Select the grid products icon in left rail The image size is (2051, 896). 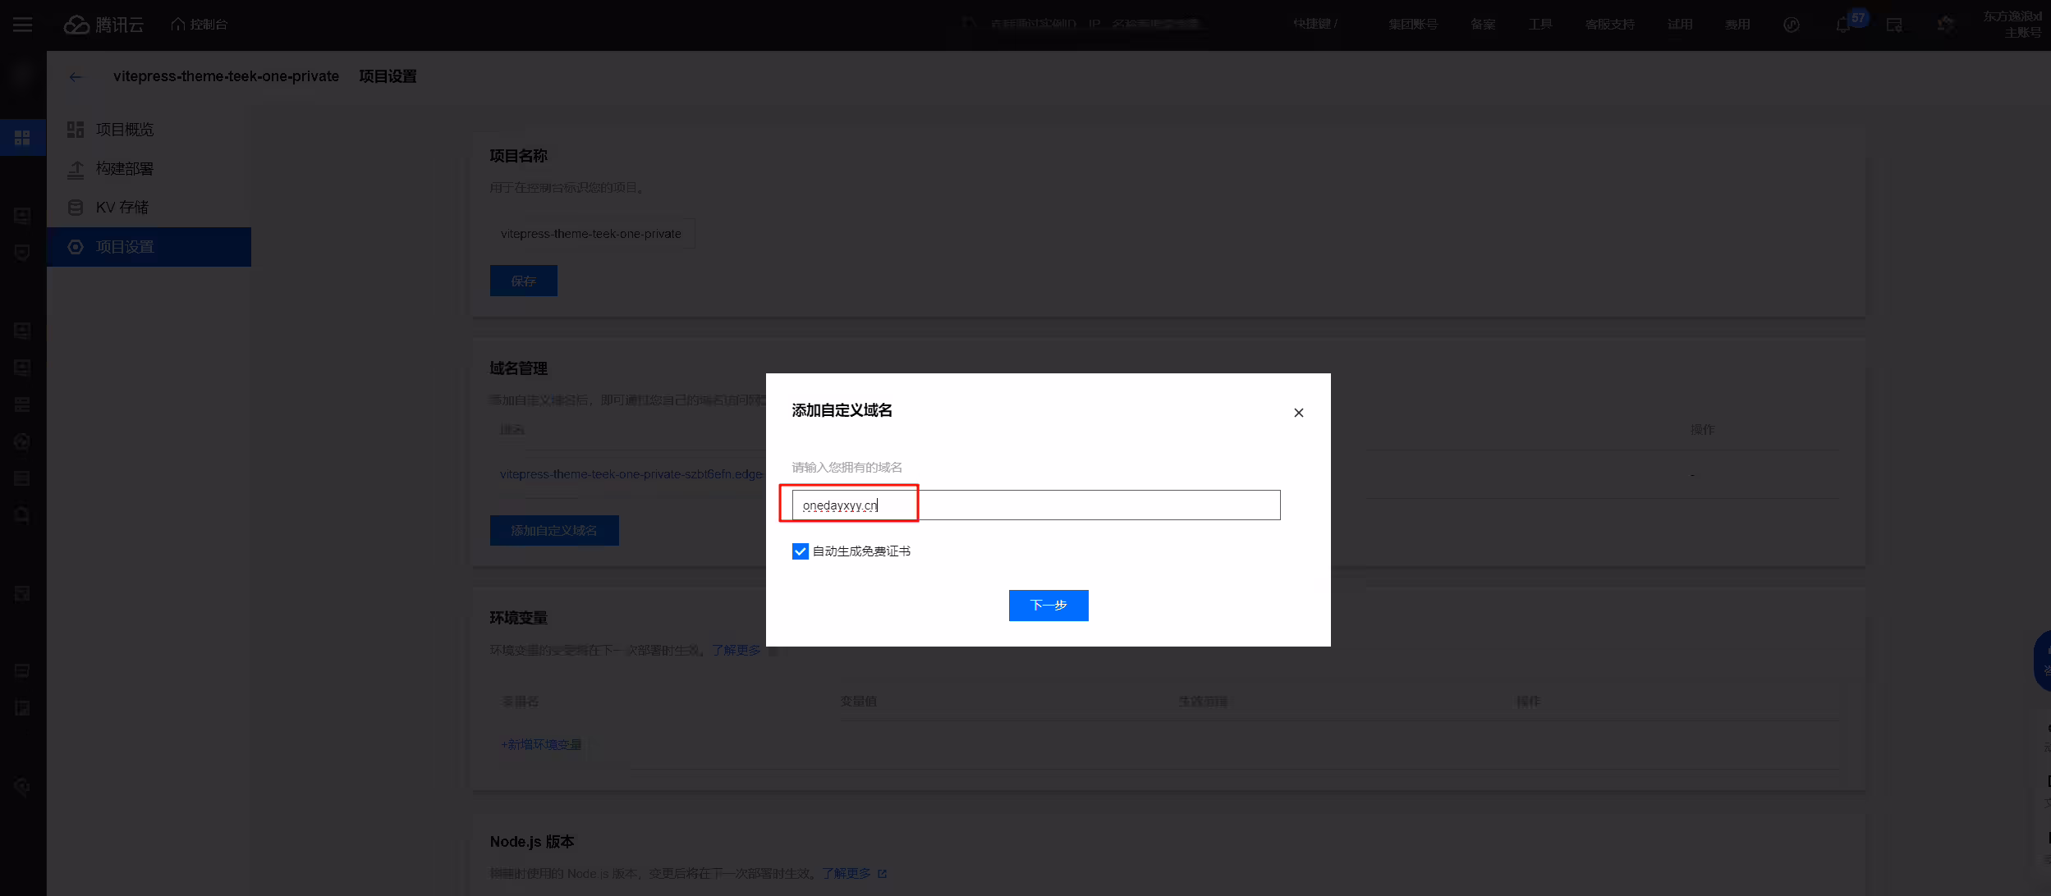[22, 137]
